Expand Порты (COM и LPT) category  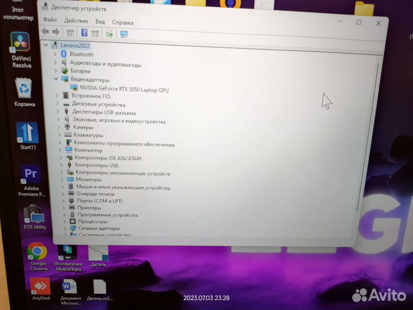coord(63,200)
